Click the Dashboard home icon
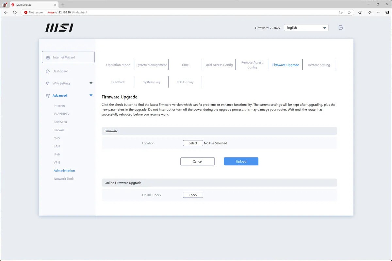Screen dimensions: 392x261 coord(48,71)
